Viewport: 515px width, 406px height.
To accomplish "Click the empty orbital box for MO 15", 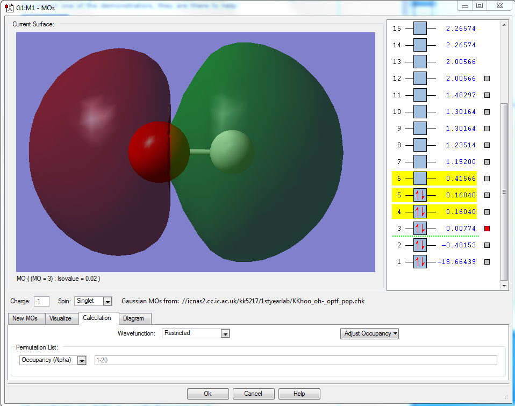I will [x=420, y=29].
